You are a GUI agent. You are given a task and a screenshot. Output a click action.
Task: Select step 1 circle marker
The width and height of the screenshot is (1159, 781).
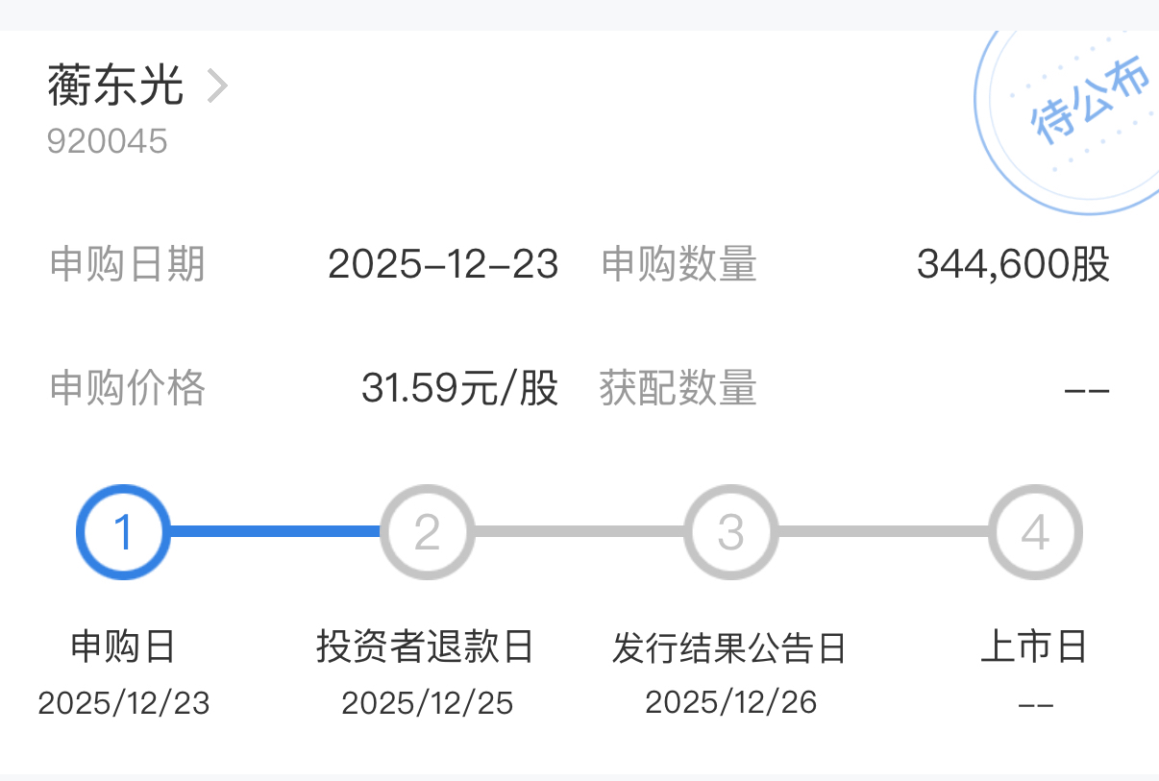[x=123, y=531]
